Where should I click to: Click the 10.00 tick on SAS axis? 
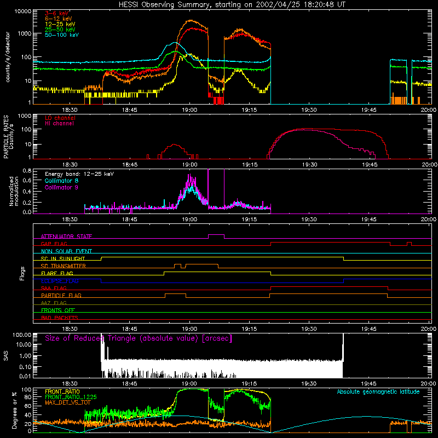[x=24, y=344]
